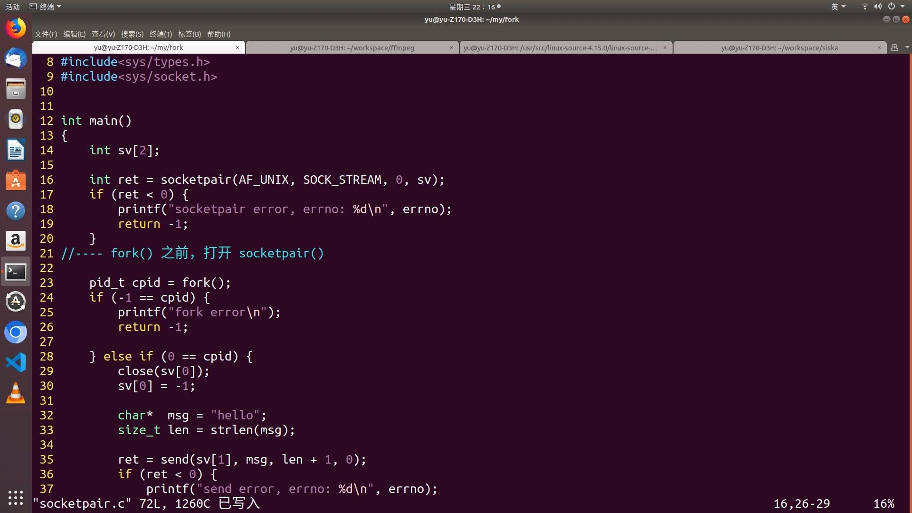912x513 pixels.
Task: Launch LibreOffice Writer from dock
Action: coord(16,150)
